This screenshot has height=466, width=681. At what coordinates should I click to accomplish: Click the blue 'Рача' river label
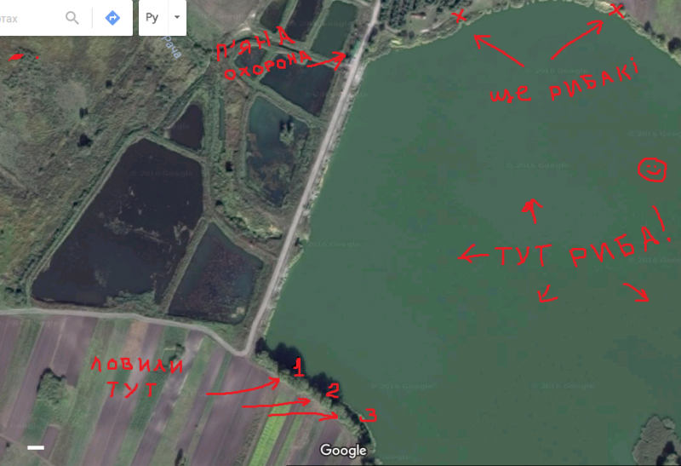(x=172, y=46)
